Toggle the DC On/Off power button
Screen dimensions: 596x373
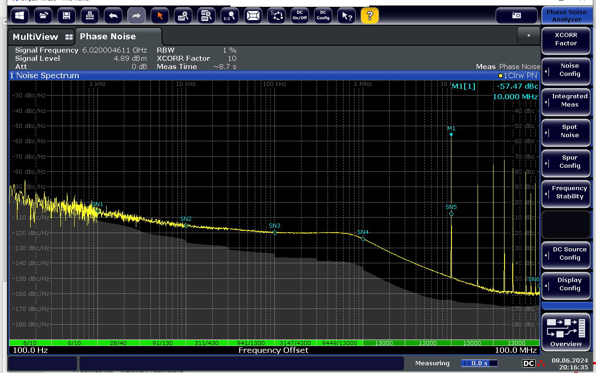click(300, 16)
